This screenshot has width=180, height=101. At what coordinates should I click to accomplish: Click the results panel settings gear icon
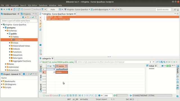pyautogui.click(x=99, y=95)
